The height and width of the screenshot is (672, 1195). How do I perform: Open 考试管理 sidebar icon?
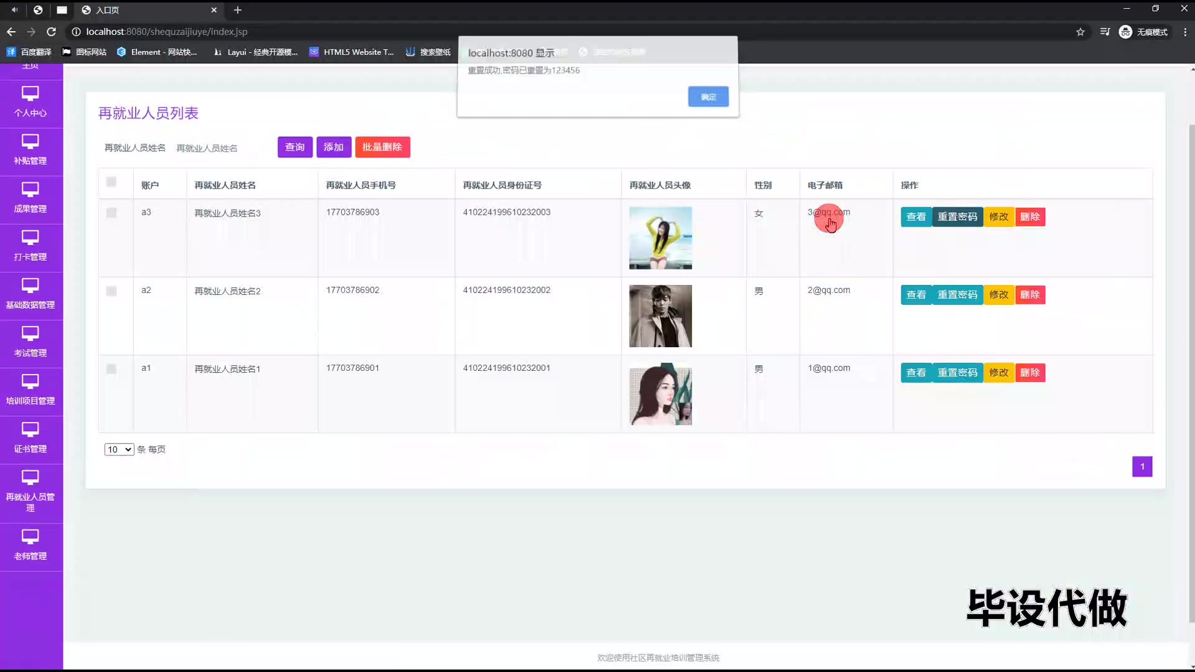point(30,334)
